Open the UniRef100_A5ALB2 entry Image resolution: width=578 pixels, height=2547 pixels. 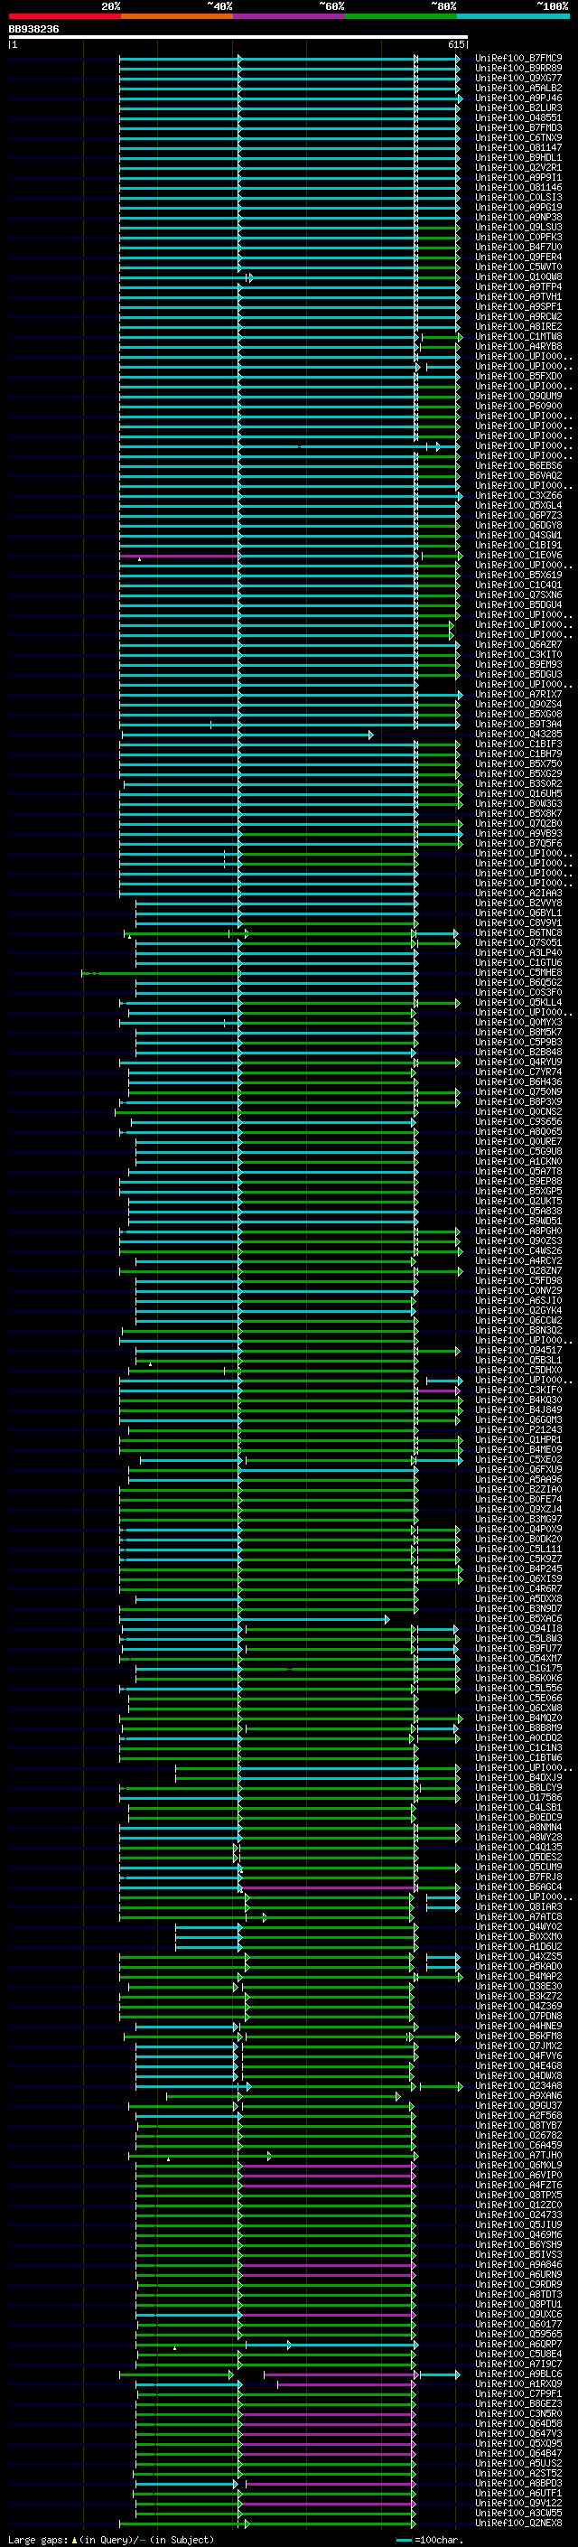click(x=518, y=88)
